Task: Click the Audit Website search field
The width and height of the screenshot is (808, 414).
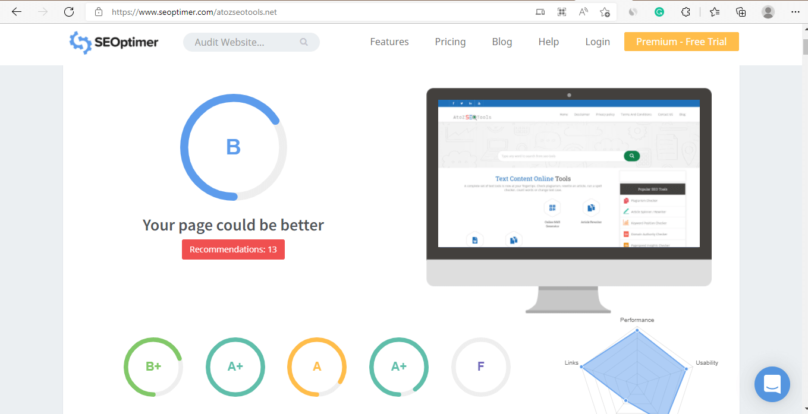Action: 251,42
